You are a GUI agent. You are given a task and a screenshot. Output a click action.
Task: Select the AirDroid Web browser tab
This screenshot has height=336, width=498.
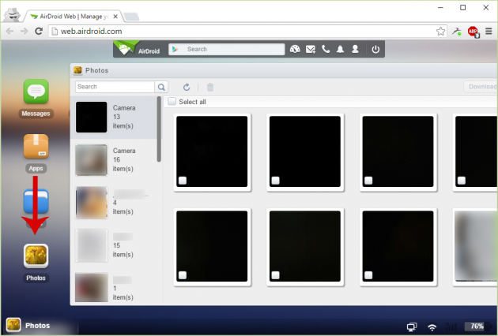point(72,16)
